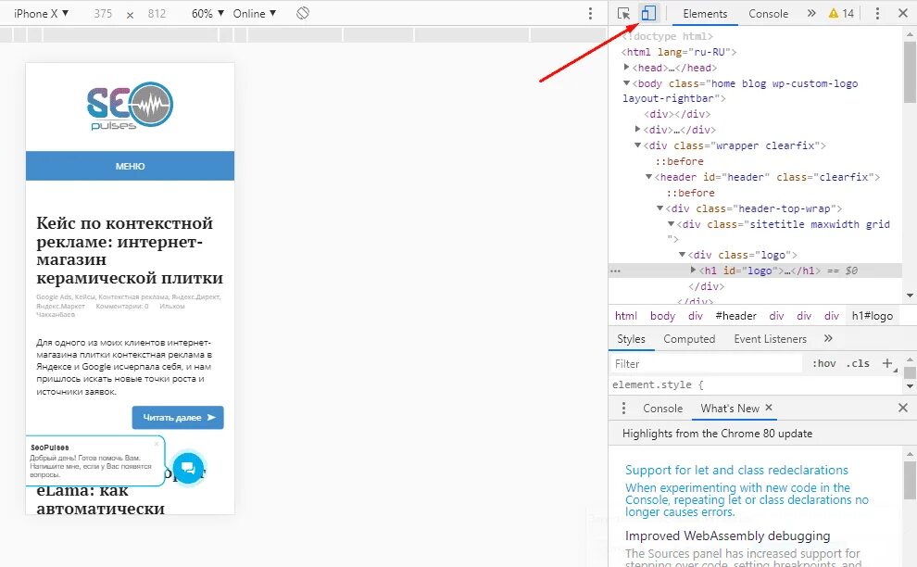Open the Event Listeners tab
The width and height of the screenshot is (917, 567).
[x=770, y=339]
